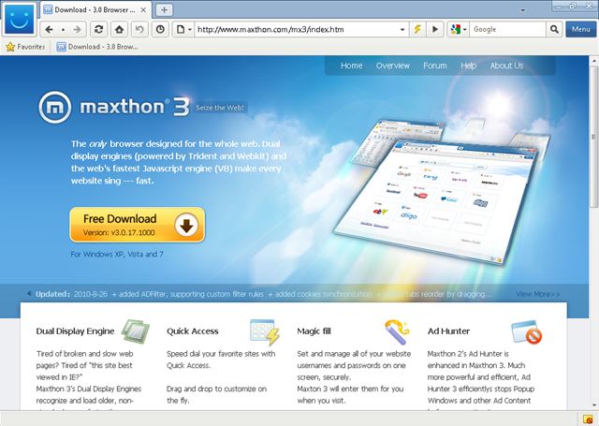
Task: Expand the page icon dropdown arrow
Action: 190,29
